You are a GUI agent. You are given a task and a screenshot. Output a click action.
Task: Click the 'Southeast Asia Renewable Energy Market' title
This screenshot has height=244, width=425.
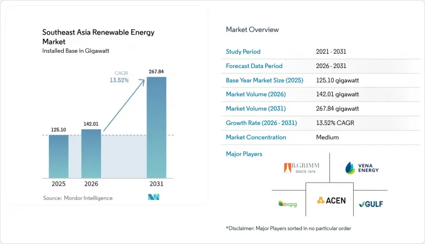pos(98,37)
